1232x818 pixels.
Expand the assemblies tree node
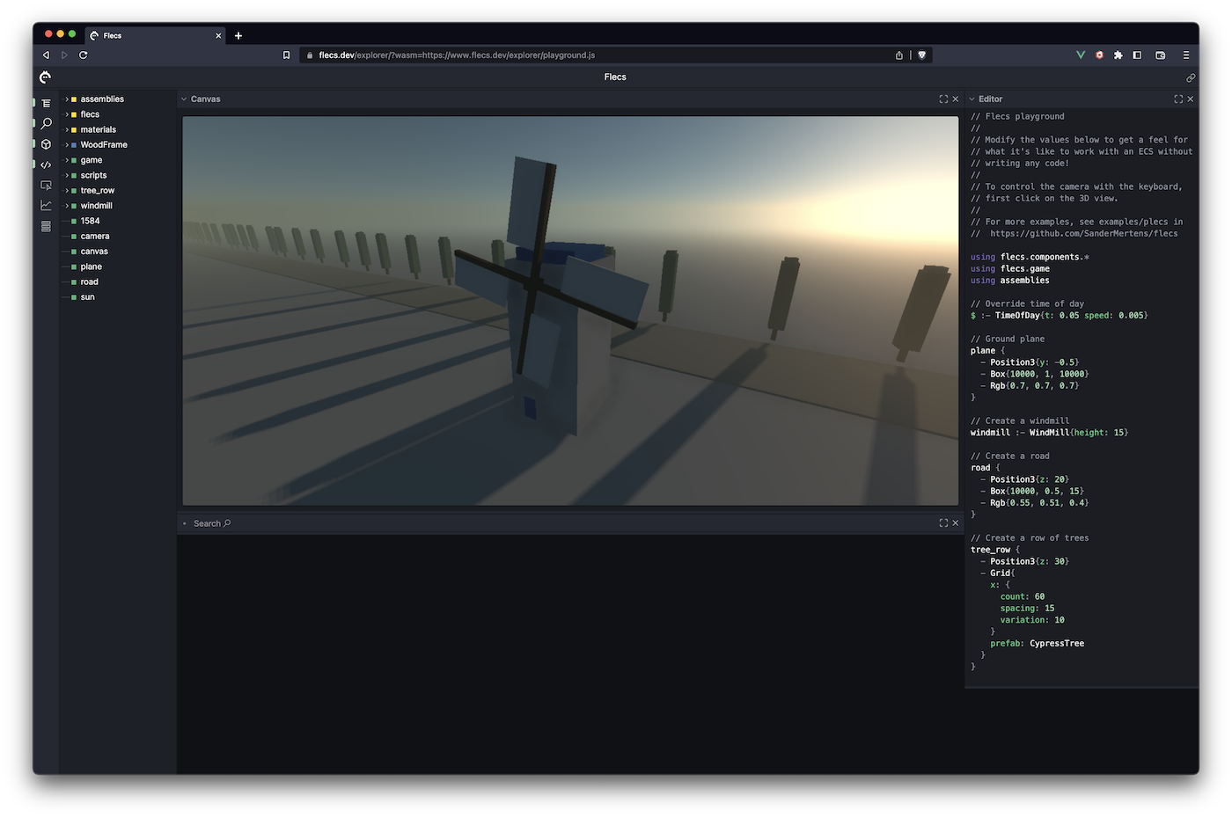(67, 99)
